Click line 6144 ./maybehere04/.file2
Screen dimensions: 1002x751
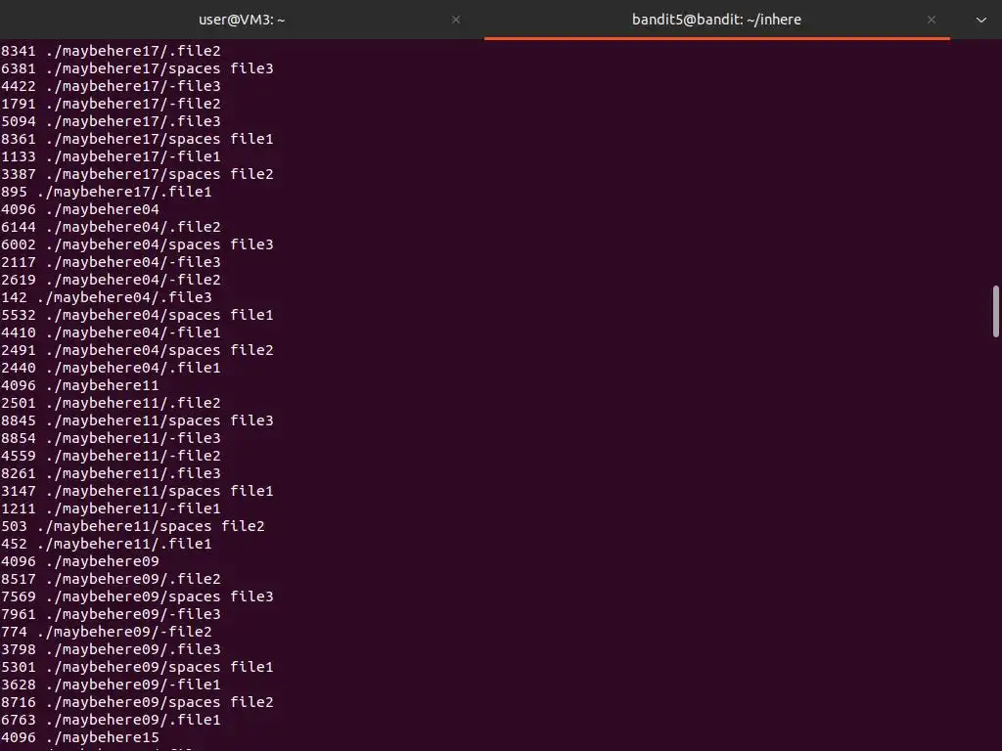coord(111,227)
